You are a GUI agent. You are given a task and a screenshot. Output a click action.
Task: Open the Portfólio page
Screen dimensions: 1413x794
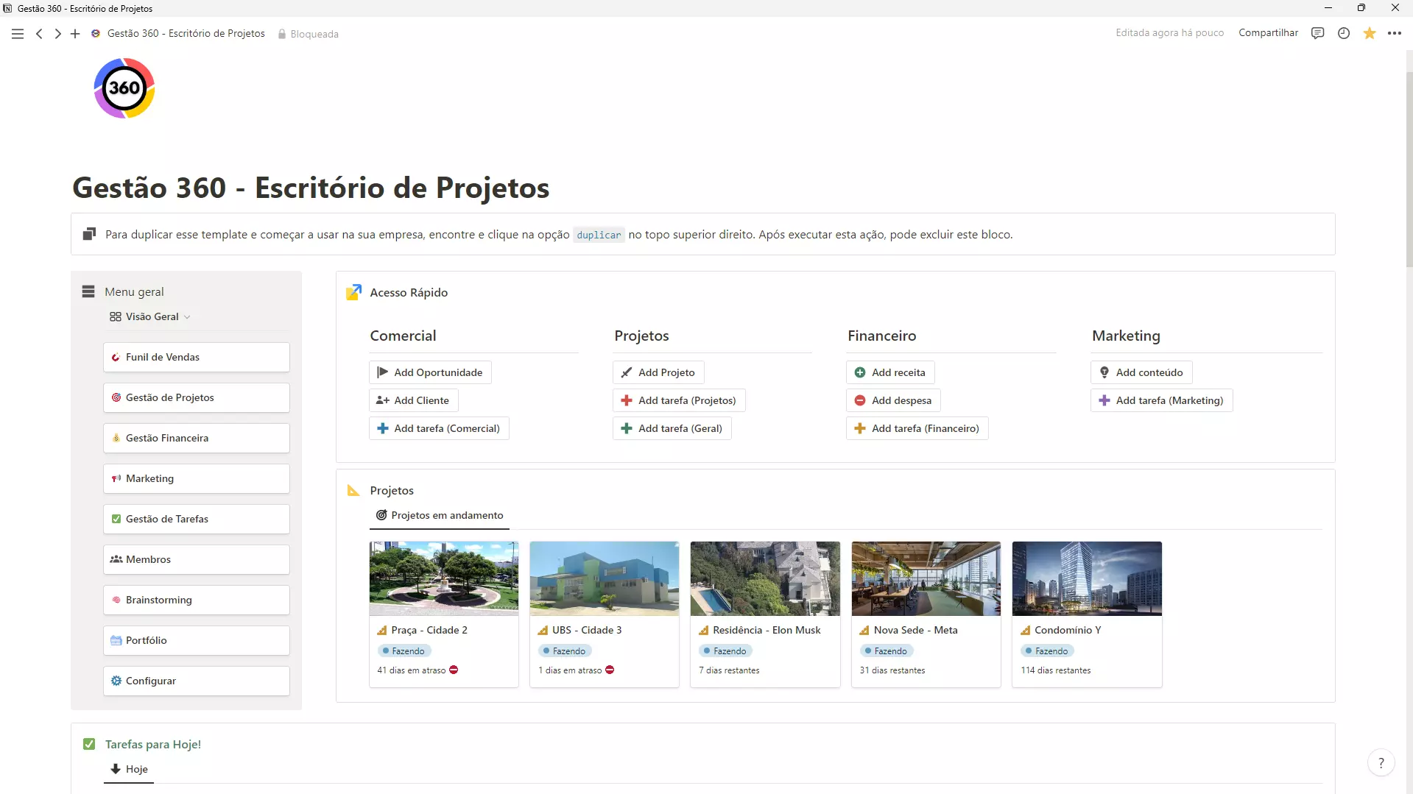pos(197,640)
